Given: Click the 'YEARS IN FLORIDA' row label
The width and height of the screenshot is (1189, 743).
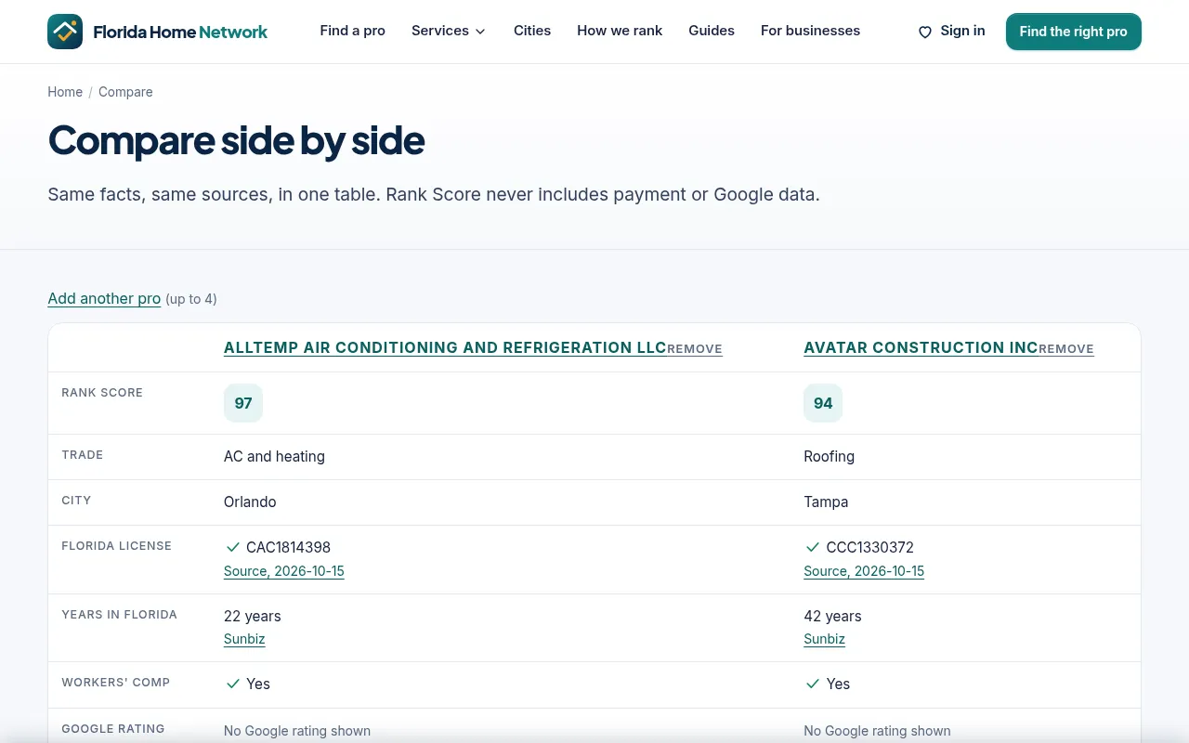Looking at the screenshot, I should click(x=119, y=615).
